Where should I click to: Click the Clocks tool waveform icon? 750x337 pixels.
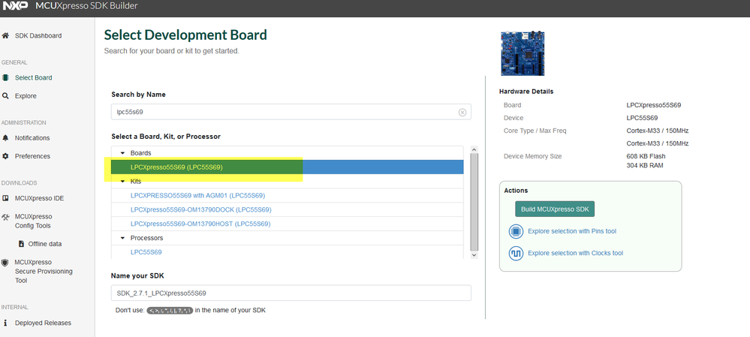[516, 254]
